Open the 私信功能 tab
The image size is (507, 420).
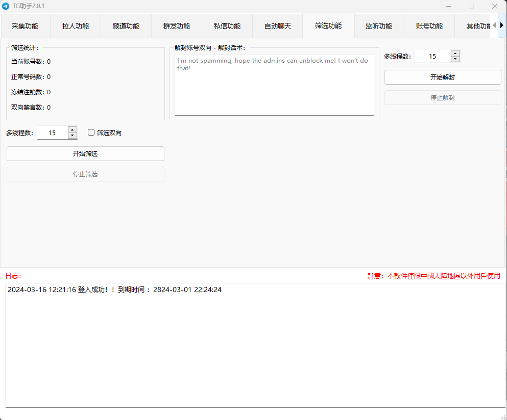coord(227,26)
